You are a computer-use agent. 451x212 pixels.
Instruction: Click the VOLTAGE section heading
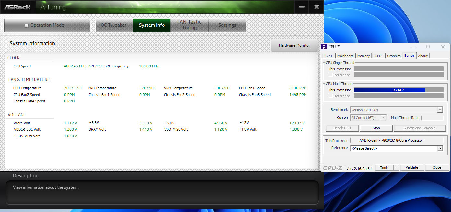pyautogui.click(x=17, y=115)
